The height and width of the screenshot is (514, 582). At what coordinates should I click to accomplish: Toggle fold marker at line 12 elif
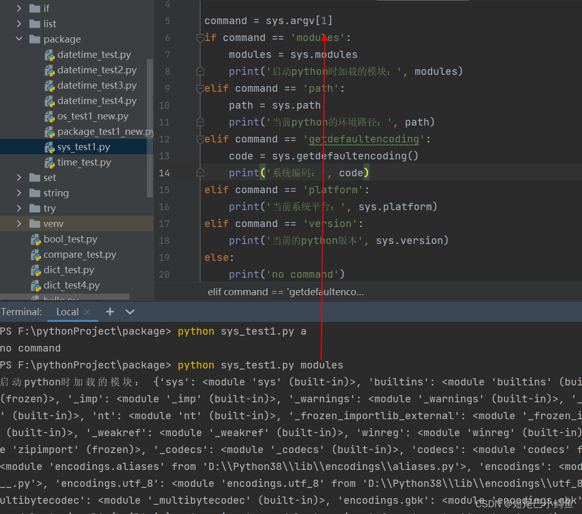pos(200,139)
